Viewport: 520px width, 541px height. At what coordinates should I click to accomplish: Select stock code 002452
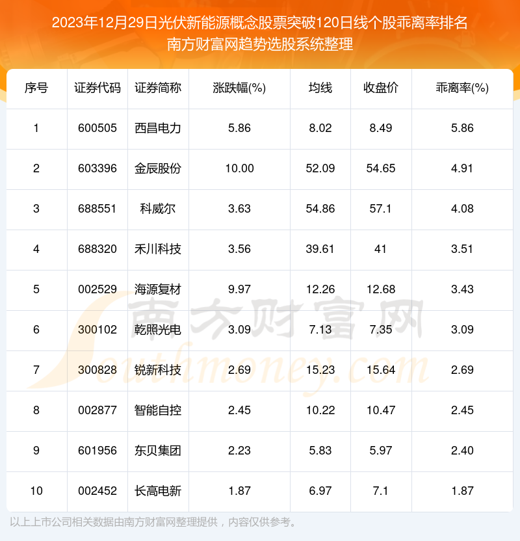point(97,491)
